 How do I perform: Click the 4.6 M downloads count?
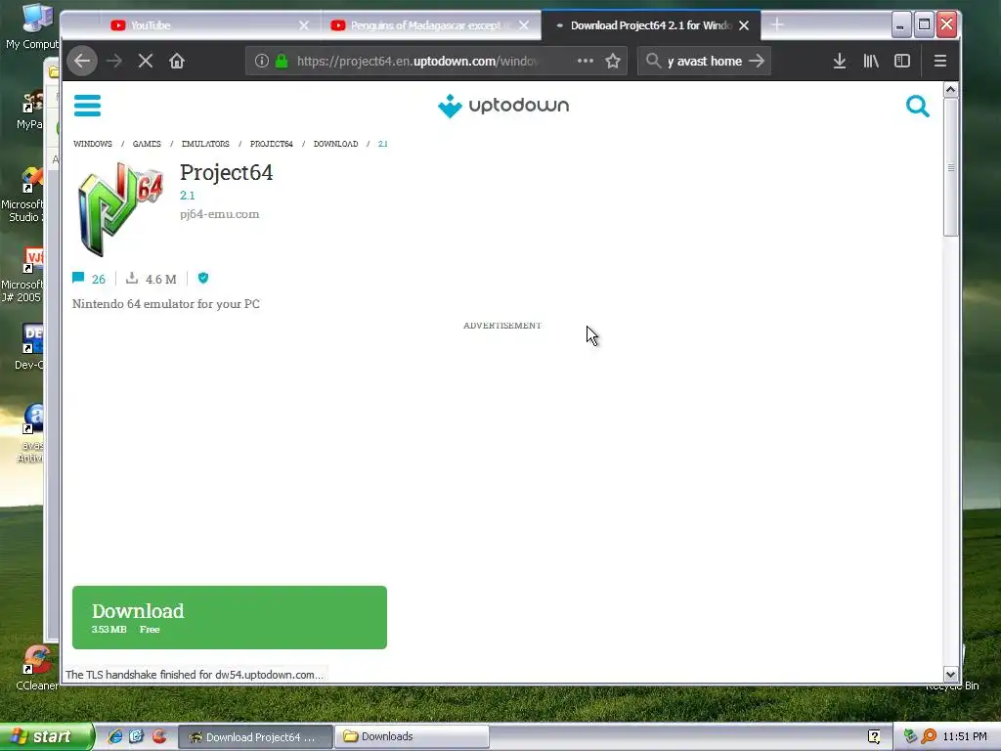[161, 279]
